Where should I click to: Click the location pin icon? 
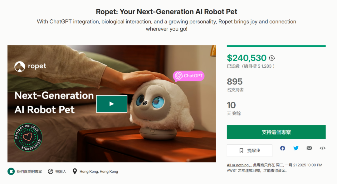click(x=75, y=171)
